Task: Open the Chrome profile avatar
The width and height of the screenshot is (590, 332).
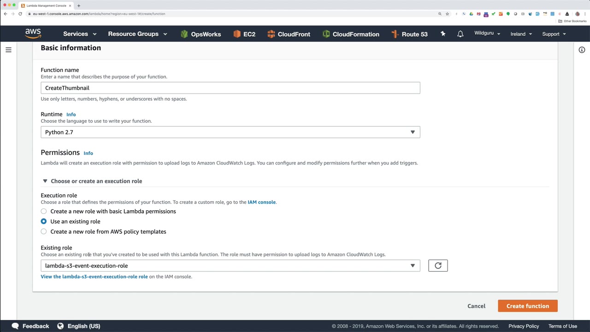Action: pyautogui.click(x=577, y=14)
